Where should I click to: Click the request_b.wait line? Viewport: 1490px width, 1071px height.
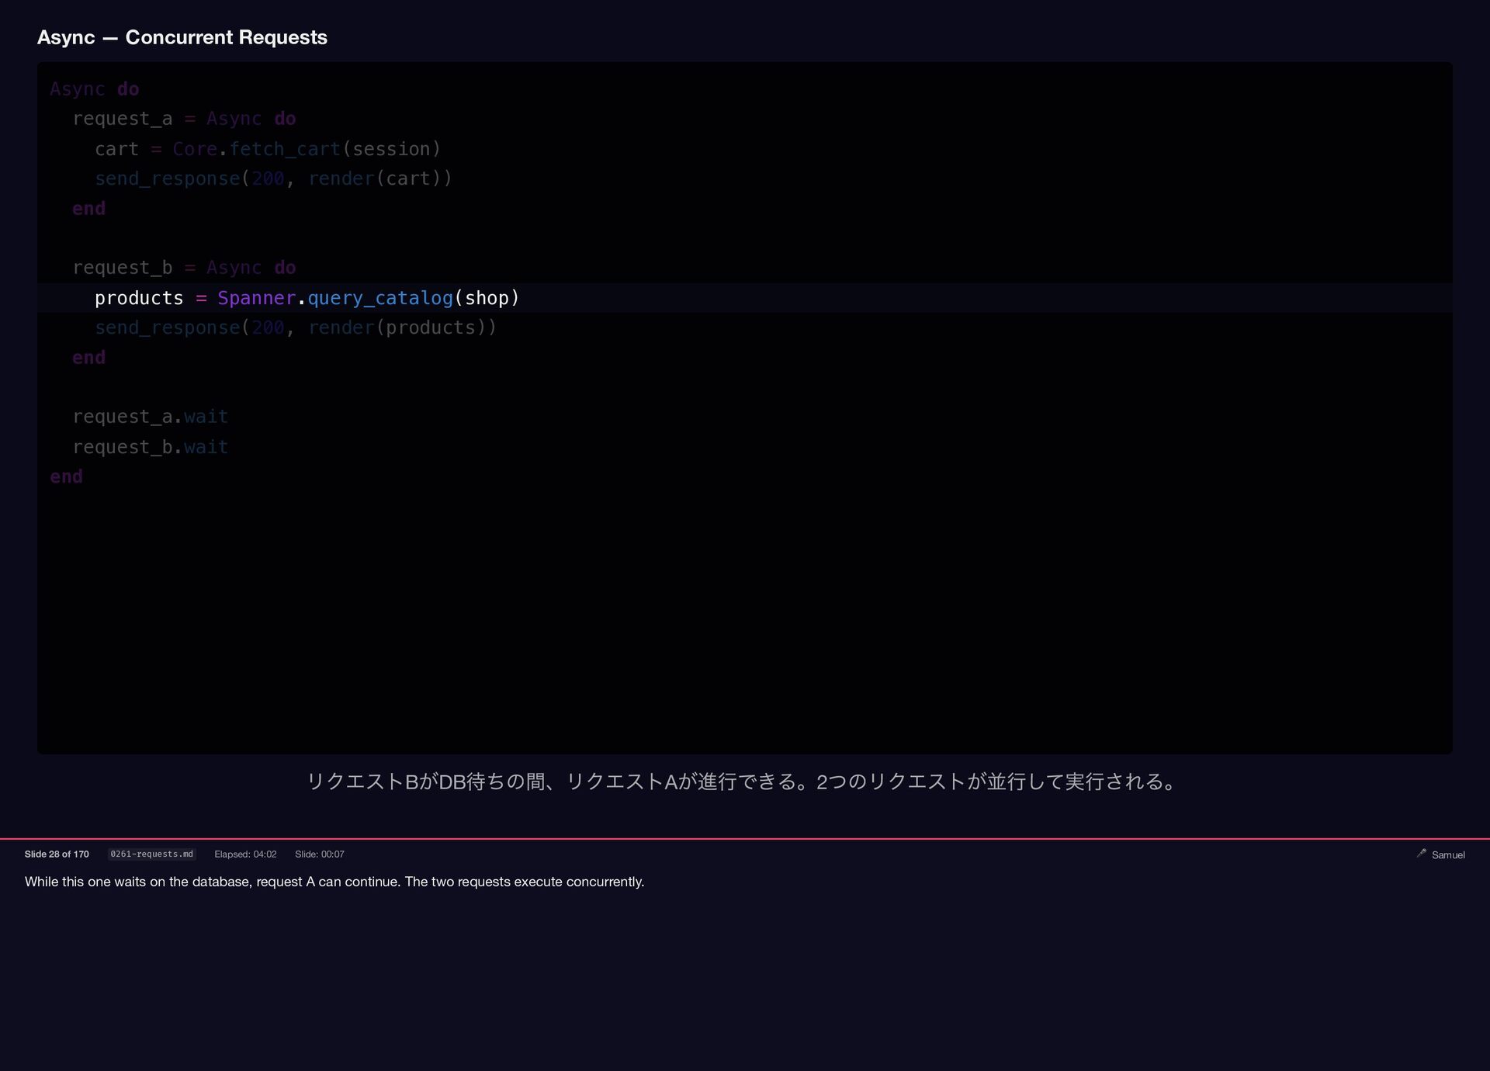pyautogui.click(x=150, y=447)
